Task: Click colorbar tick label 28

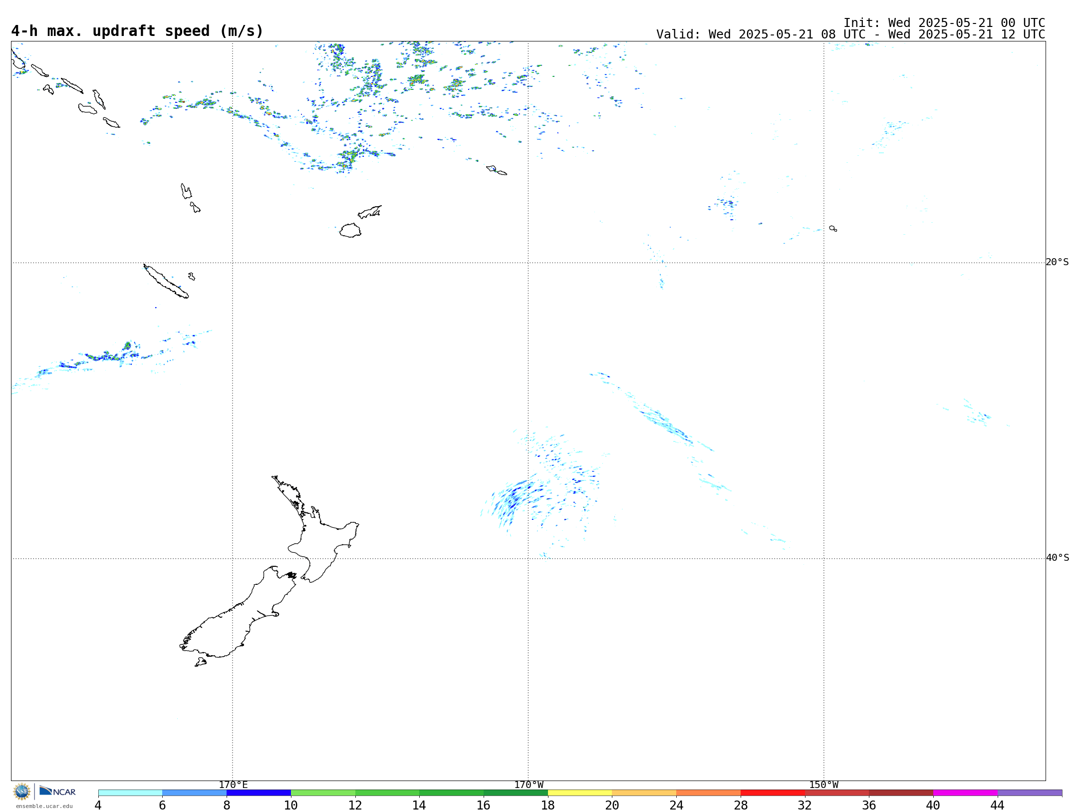Action: coord(741,805)
